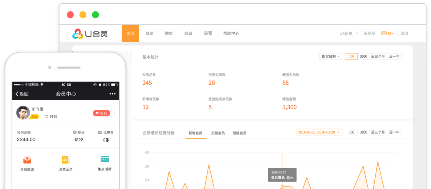Open the 会员 menu item
Image resolution: width=431 pixels, height=189 pixels.
[x=149, y=33]
